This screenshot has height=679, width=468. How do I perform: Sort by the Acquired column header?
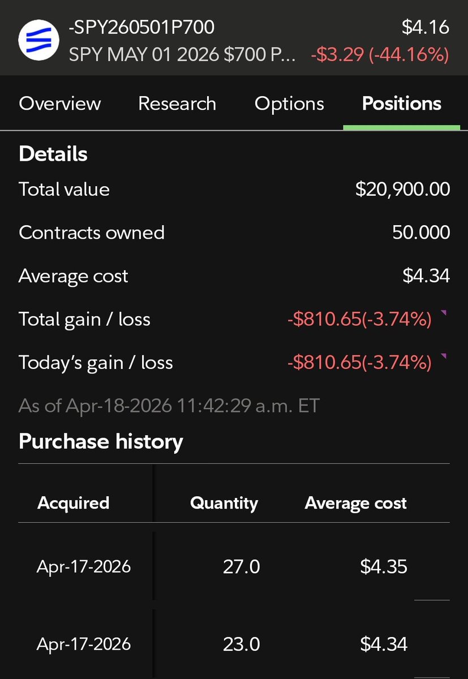[74, 503]
